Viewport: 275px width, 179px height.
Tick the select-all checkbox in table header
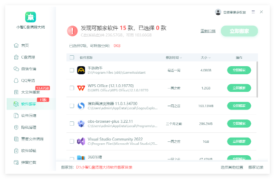point(72,57)
